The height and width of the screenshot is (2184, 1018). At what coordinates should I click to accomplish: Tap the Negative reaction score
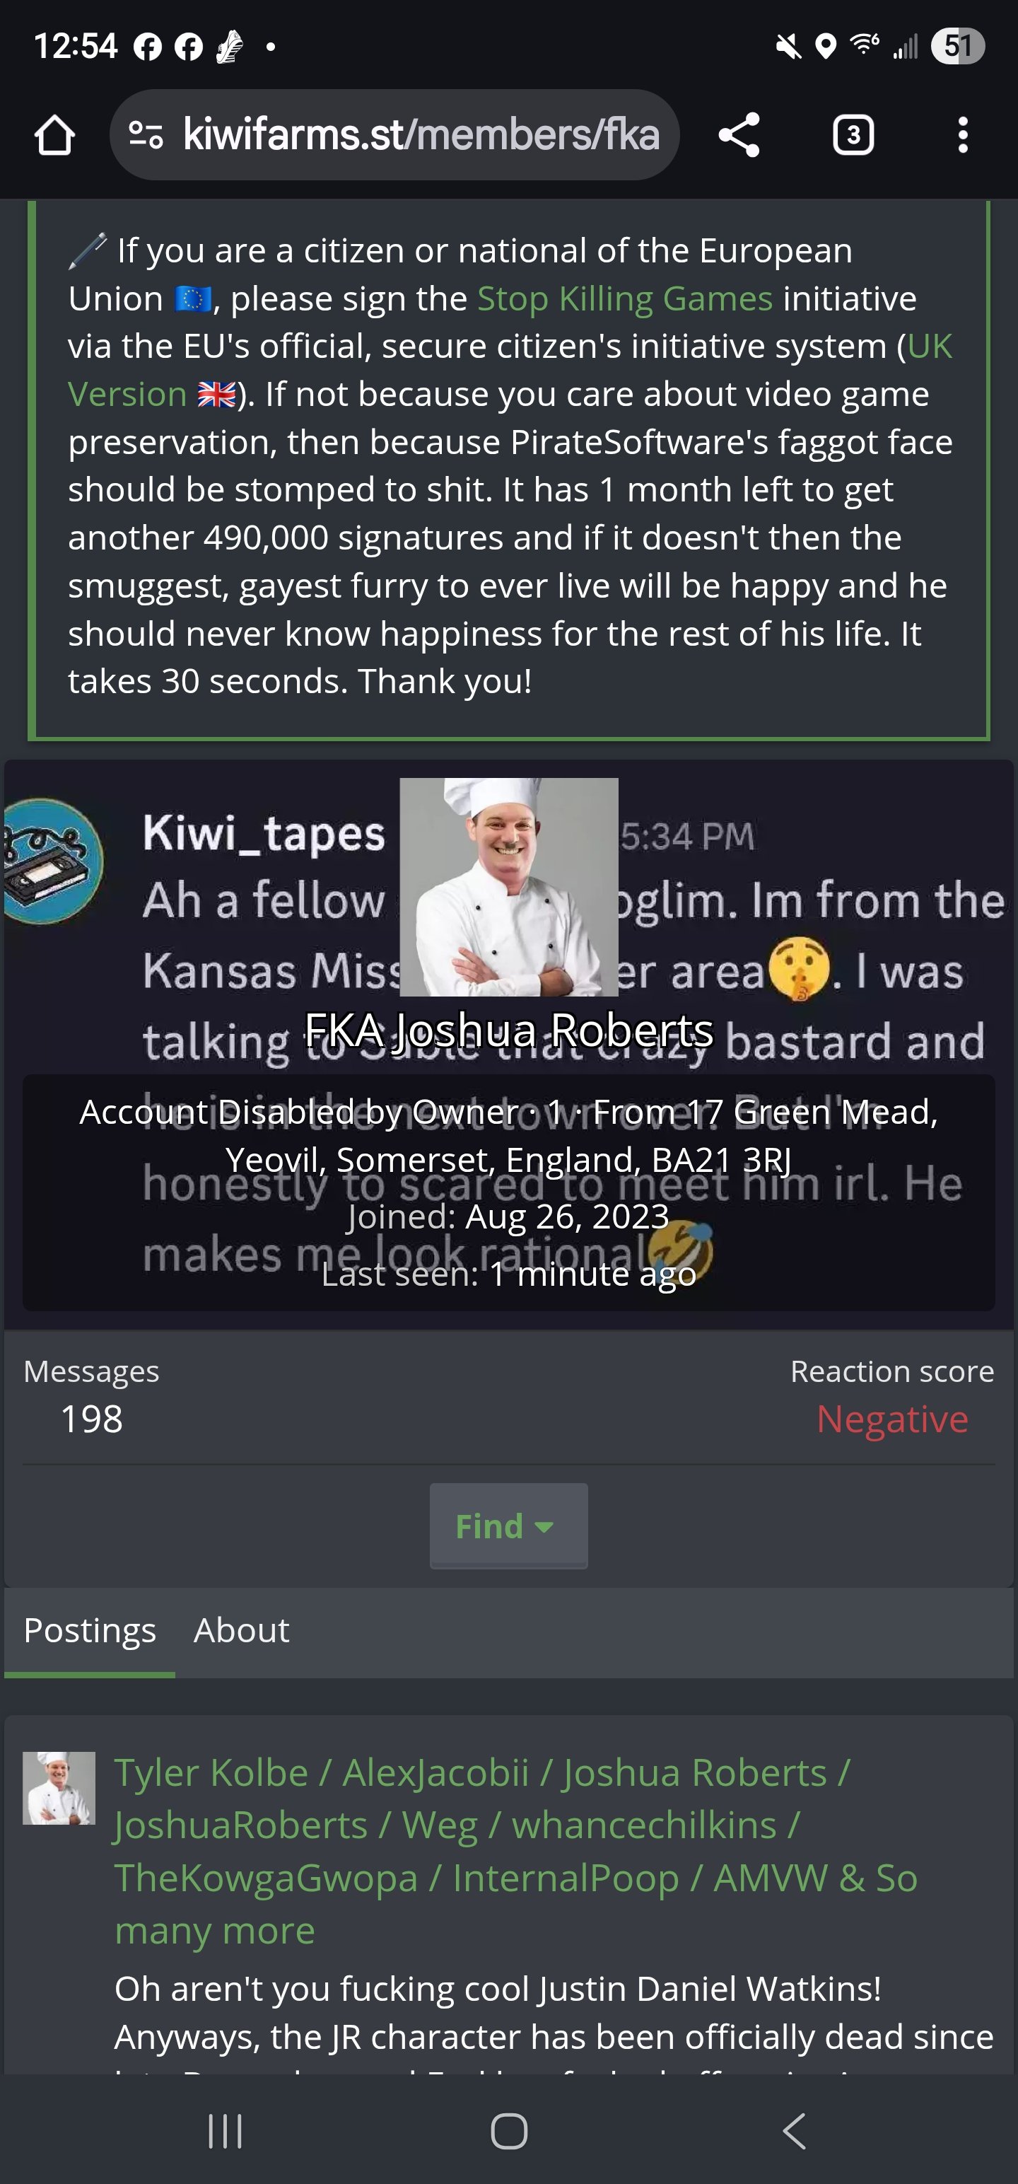[x=891, y=1419]
